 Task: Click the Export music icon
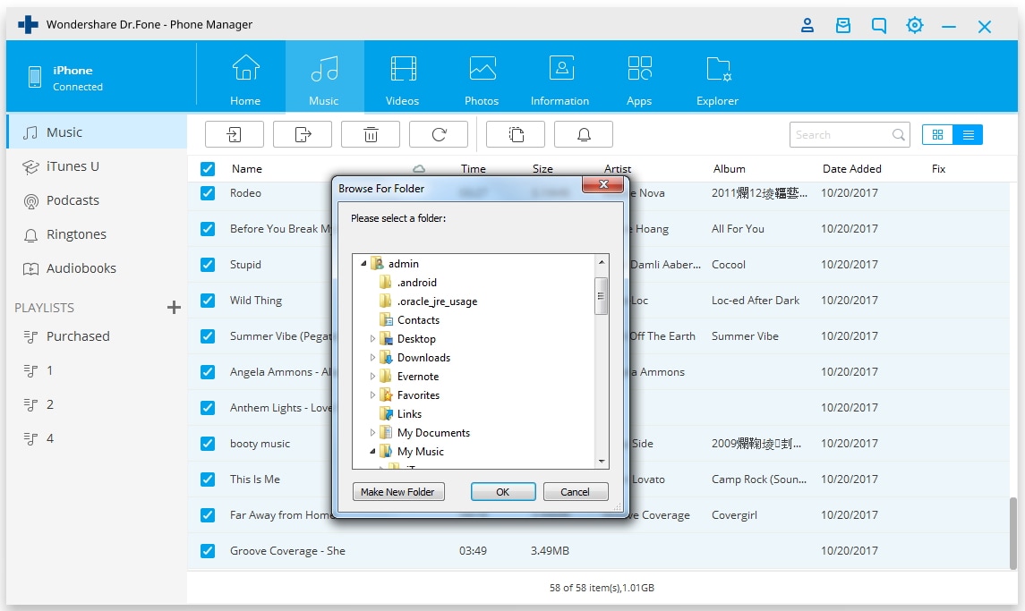(x=302, y=134)
